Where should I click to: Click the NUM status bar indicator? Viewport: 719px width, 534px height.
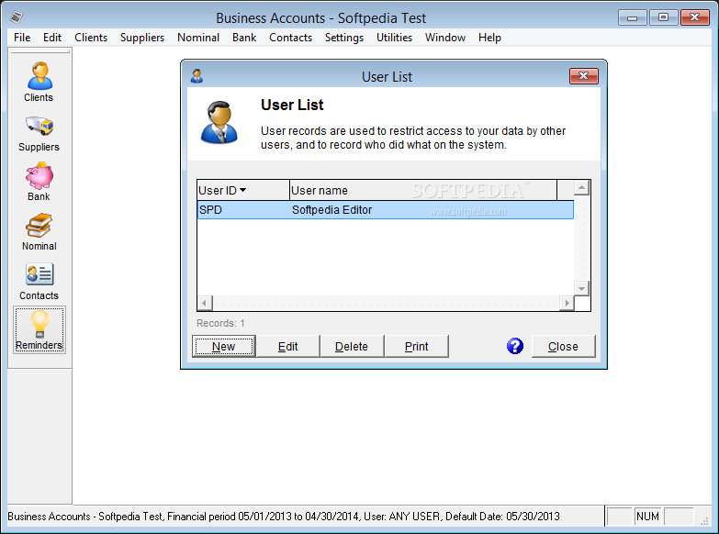click(x=647, y=517)
